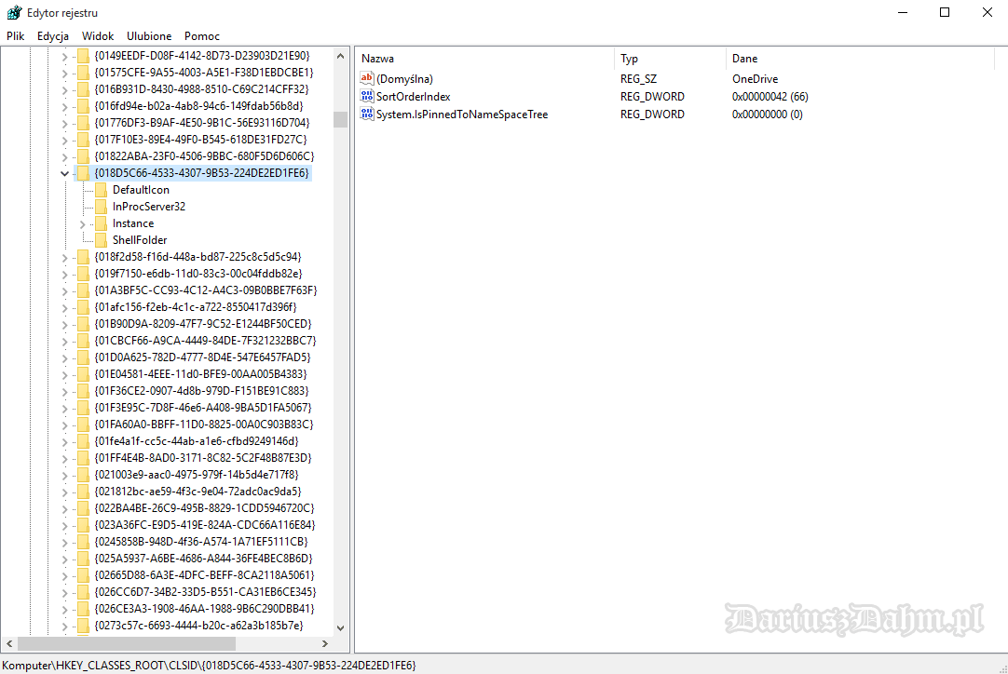Click folder icon of {016fd94e-b02a-4ab8-94c6-149fdab56b8d}

point(83,106)
